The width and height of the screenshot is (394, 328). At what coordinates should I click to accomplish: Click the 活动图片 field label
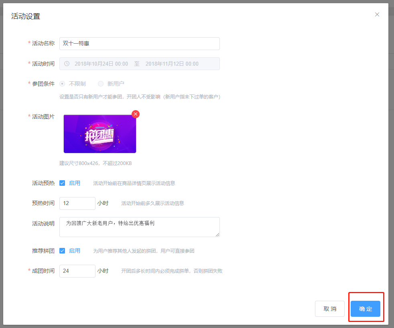click(x=43, y=117)
